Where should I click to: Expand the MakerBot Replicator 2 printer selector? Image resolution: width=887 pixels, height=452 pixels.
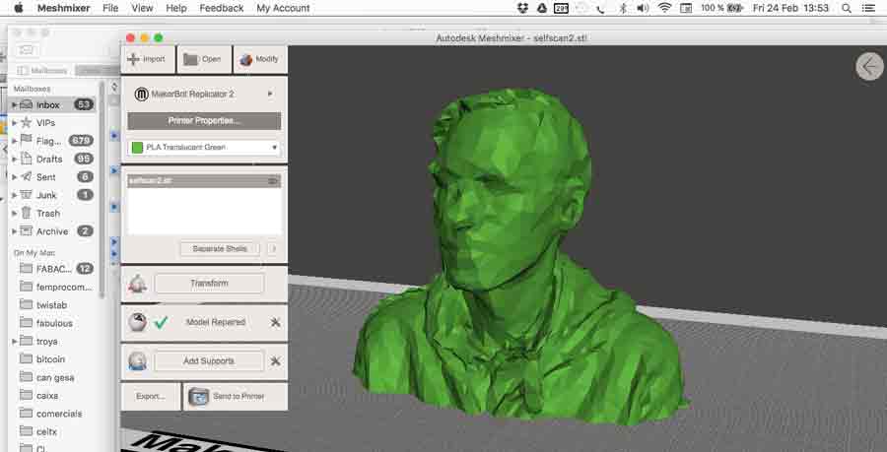click(270, 94)
